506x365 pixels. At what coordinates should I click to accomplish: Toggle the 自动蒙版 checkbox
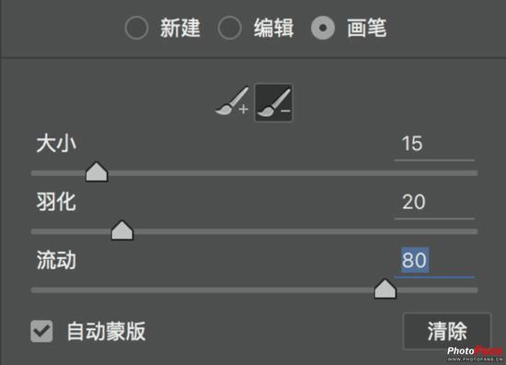pos(41,331)
